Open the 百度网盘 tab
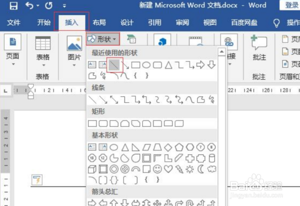The height and width of the screenshot is (206, 300). click(244, 22)
